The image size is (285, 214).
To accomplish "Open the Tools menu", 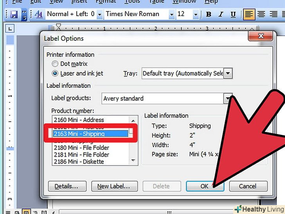I will coord(132,2).
